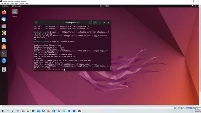The image size is (201, 113).
Task: Click the Windows taskbar search icon
Action: pyautogui.click(x=8, y=111)
